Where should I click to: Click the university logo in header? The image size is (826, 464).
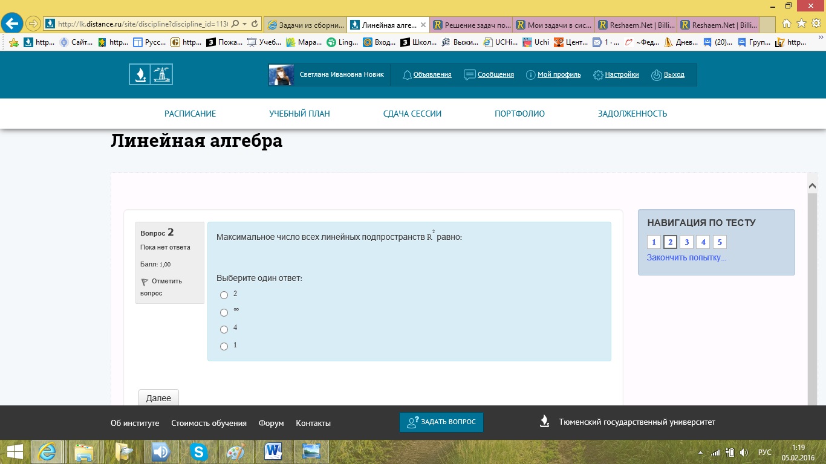[151, 75]
